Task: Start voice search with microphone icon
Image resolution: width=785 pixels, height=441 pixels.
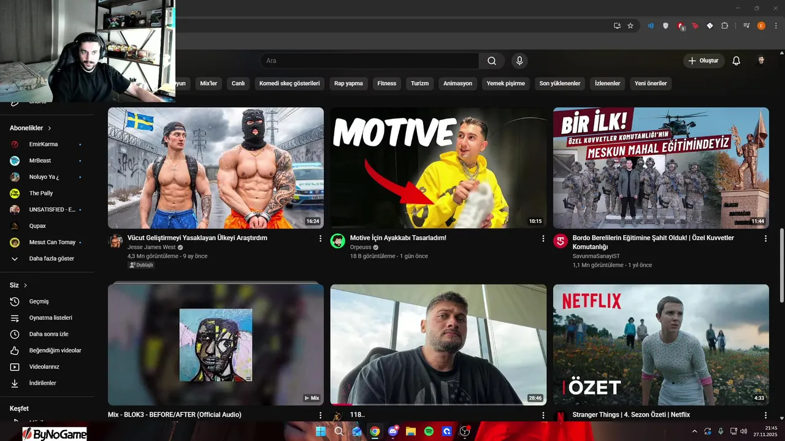Action: tap(519, 61)
